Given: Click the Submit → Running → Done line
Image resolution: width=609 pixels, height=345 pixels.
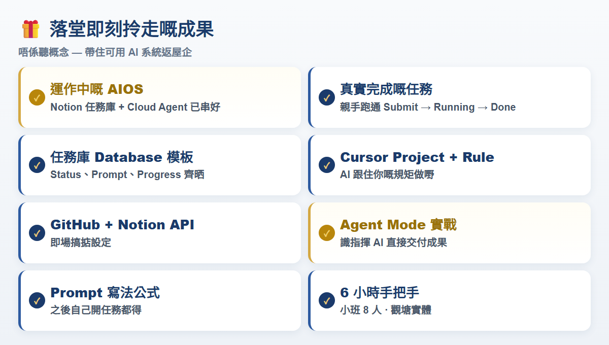Looking at the screenshot, I should (428, 107).
